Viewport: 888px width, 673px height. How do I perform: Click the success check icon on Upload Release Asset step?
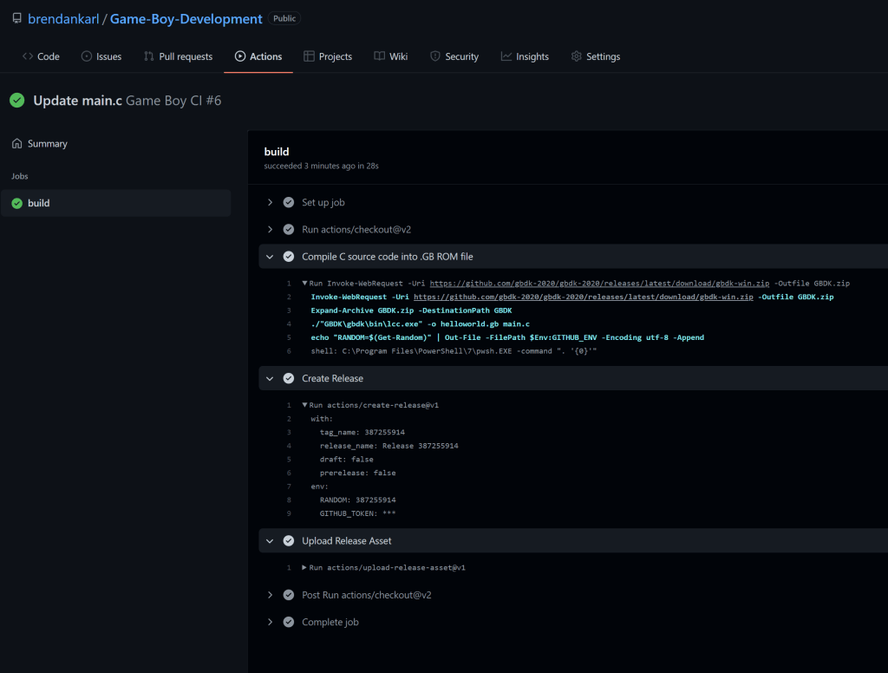click(289, 540)
